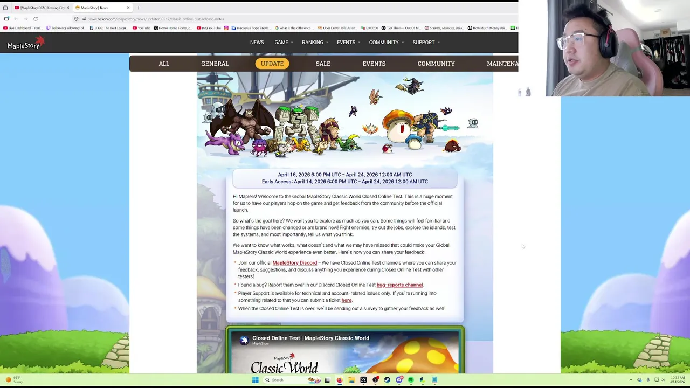This screenshot has width=690, height=388.
Task: Open Steam from the taskbar
Action: click(x=387, y=380)
